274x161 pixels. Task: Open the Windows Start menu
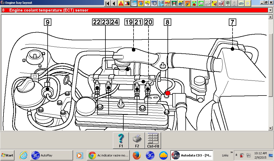pyautogui.click(x=7, y=155)
